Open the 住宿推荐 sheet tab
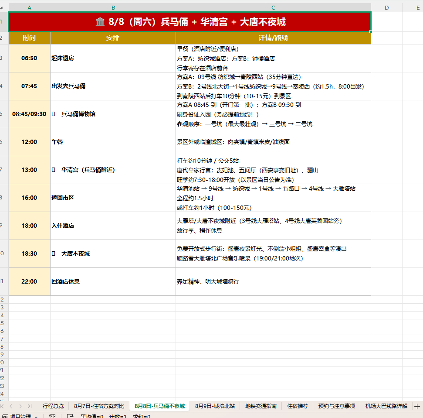Image resolution: width=423 pixels, height=418 pixels. tap(297, 406)
